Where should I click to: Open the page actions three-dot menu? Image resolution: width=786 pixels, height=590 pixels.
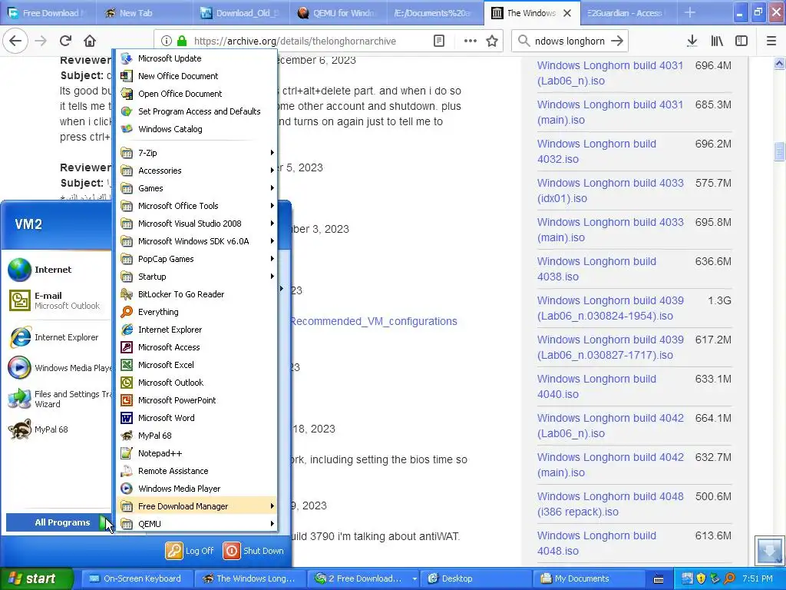[x=471, y=41]
